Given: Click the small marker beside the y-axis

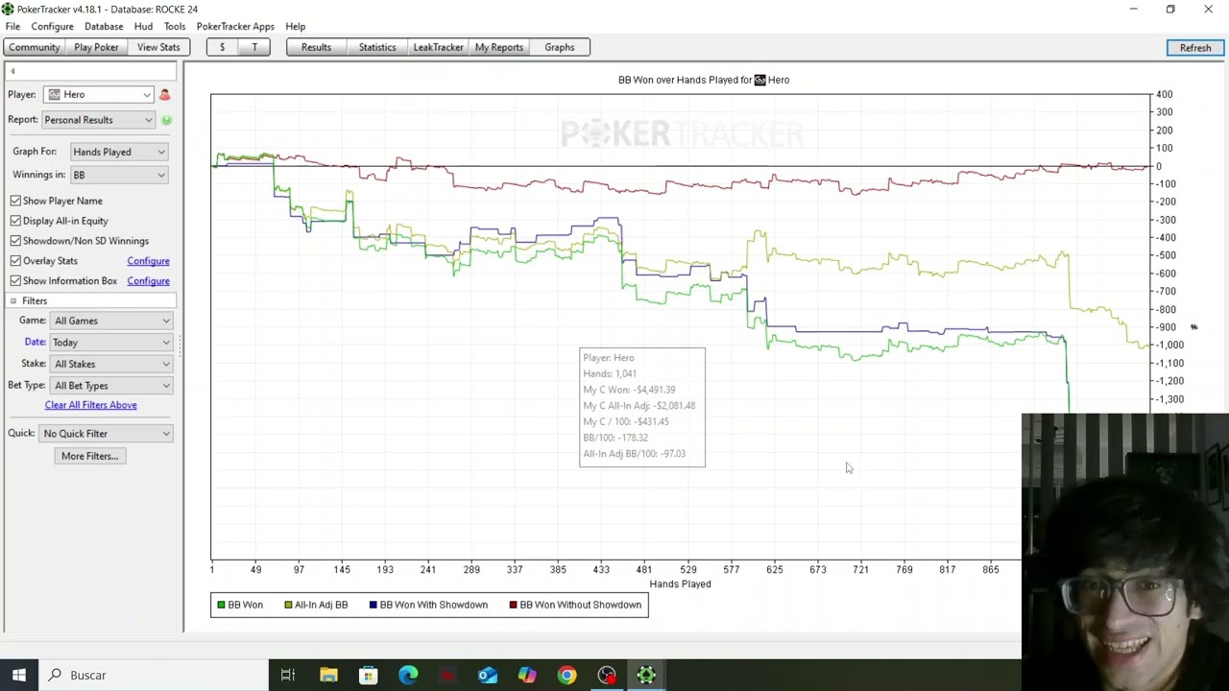Looking at the screenshot, I should 1193,327.
